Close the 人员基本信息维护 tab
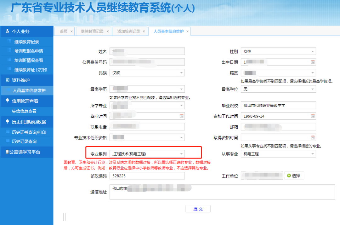Screen dimensions: 340x225 187,32
